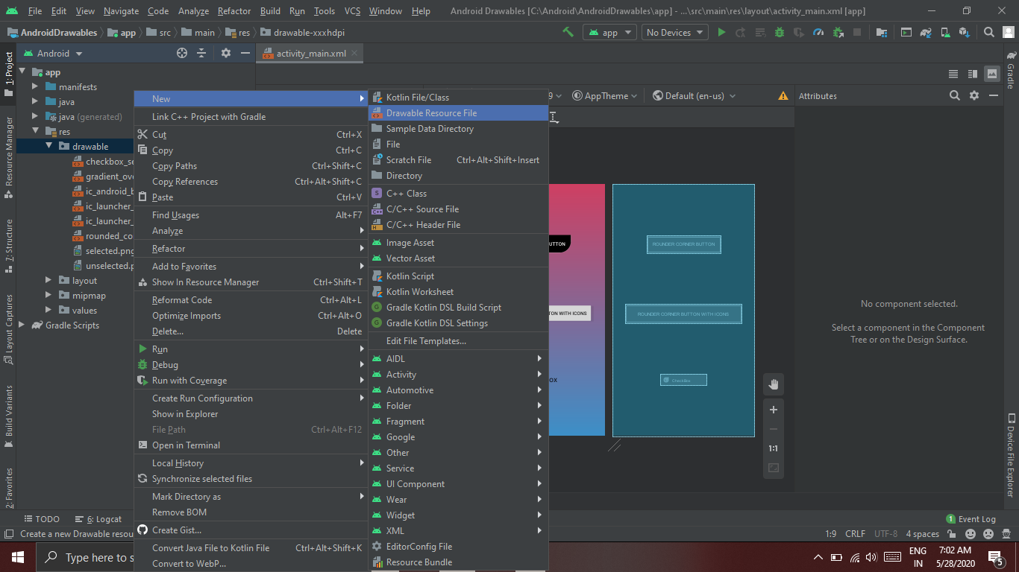The image size is (1019, 572).
Task: Open the AVD Manager icon
Action: click(944, 32)
